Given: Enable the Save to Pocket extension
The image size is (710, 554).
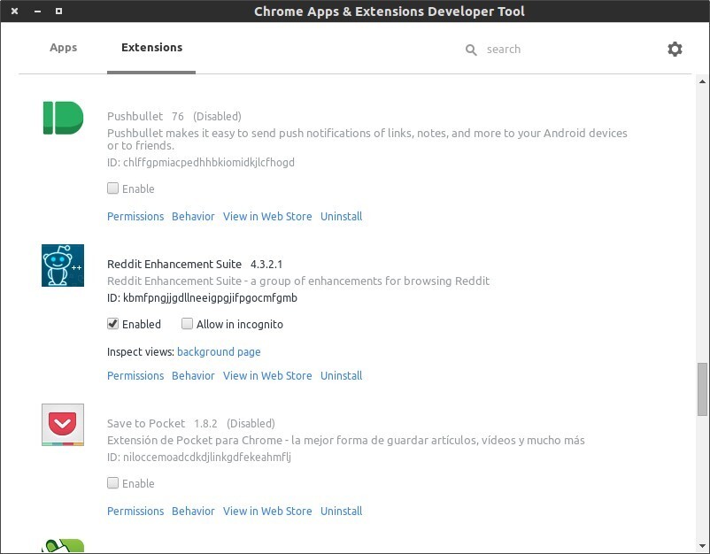Looking at the screenshot, I should (x=113, y=483).
